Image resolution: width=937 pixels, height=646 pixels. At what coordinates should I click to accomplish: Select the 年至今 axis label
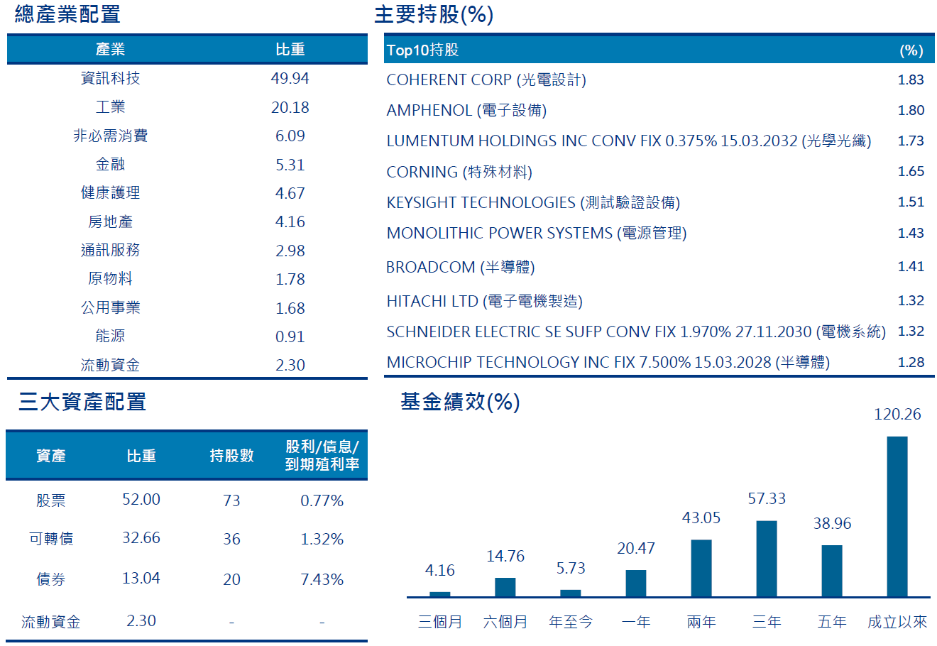point(570,622)
